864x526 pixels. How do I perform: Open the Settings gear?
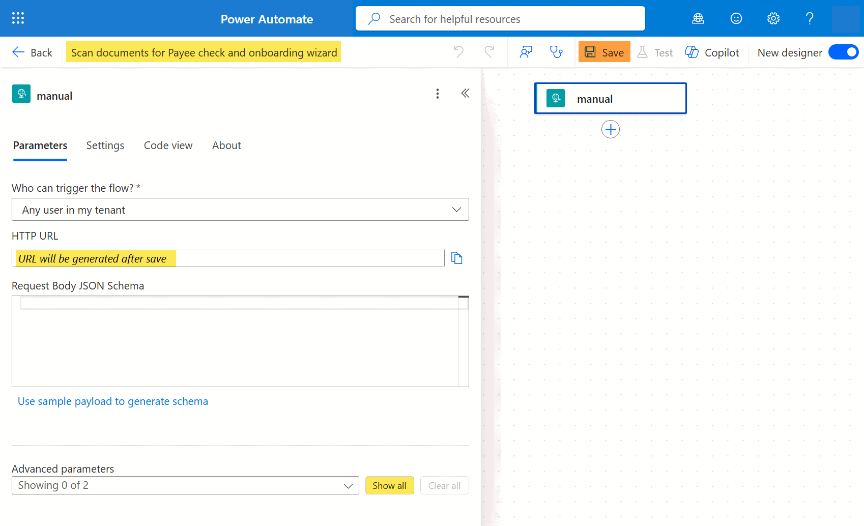pyautogui.click(x=773, y=19)
